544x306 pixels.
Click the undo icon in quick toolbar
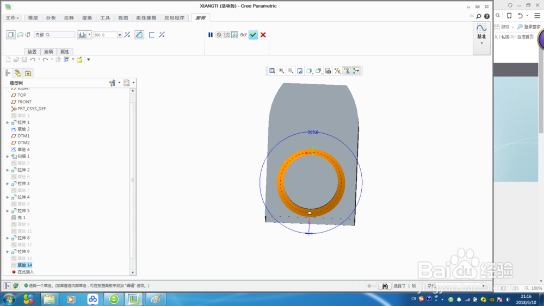tap(33, 60)
